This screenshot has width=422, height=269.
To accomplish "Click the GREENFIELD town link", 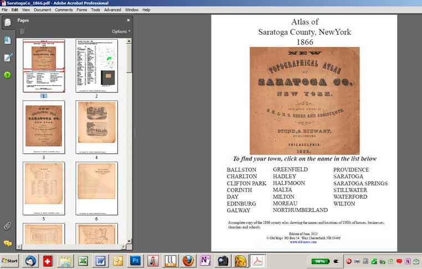I will pos(290,169).
